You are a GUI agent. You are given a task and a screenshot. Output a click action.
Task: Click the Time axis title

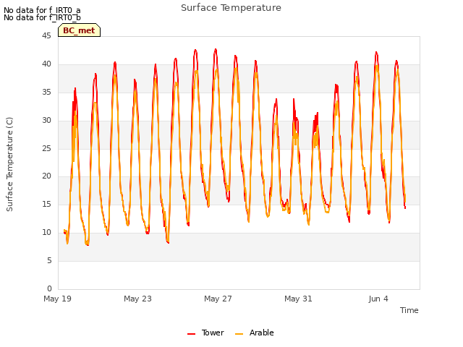409,310
